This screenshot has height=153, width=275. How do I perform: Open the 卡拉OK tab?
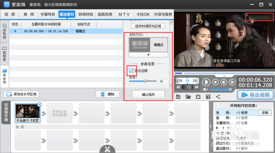[143, 14]
